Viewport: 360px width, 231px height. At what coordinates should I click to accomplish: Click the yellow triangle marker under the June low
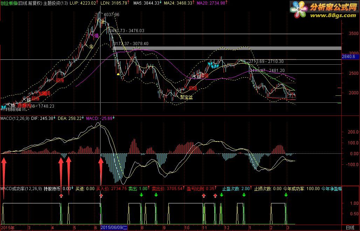118,74
